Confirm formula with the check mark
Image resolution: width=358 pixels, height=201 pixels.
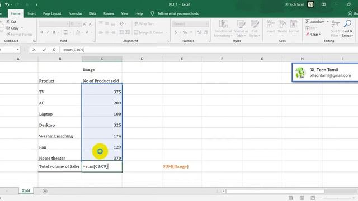44,50
